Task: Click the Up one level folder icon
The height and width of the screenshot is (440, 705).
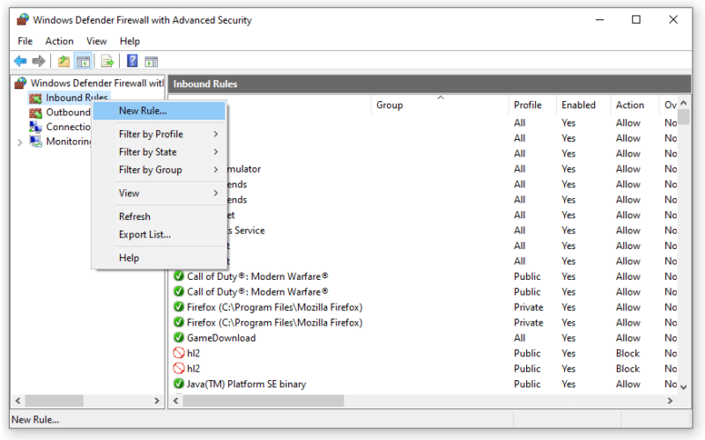Action: tap(63, 61)
